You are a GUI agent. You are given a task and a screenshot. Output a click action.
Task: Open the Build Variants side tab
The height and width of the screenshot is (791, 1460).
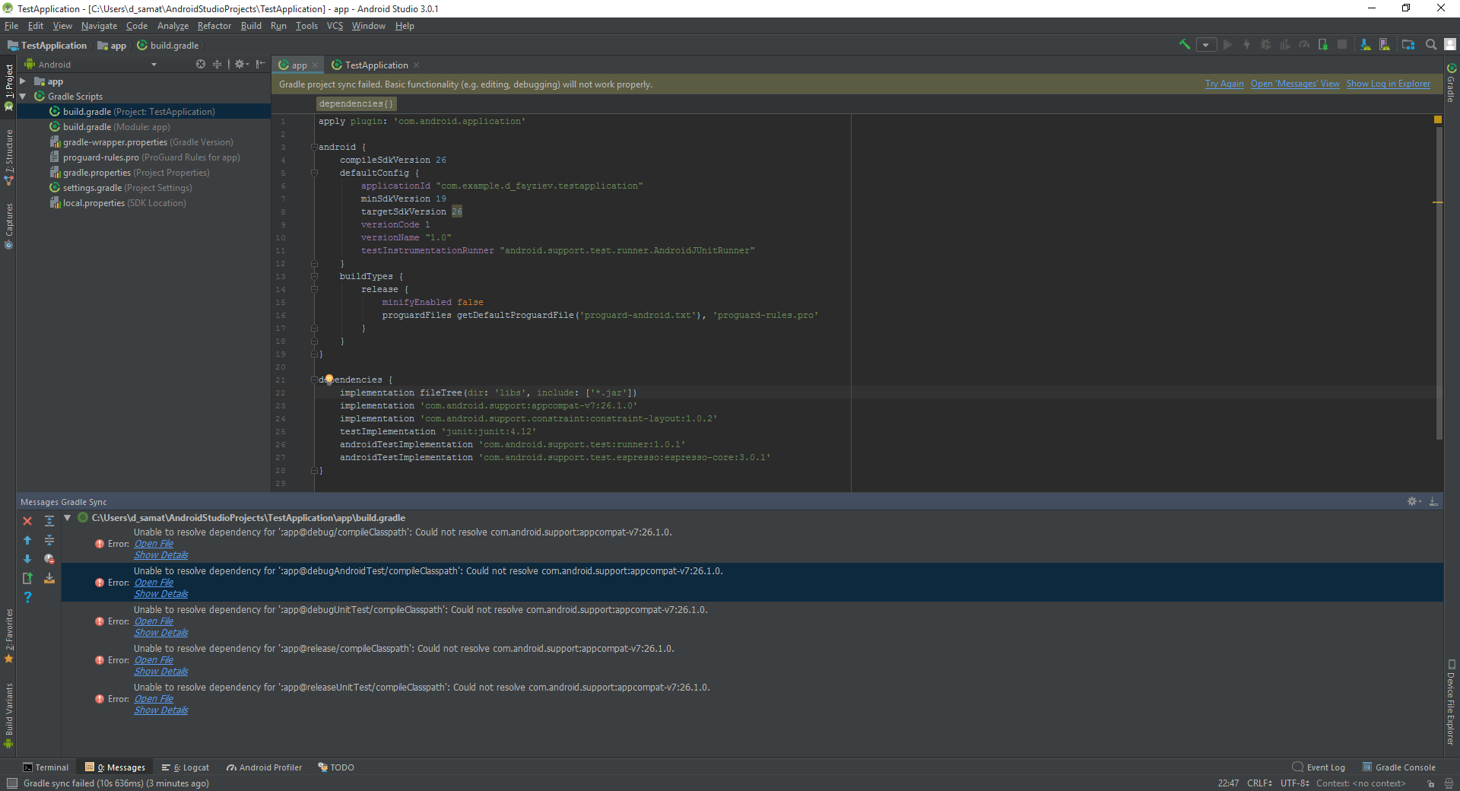point(9,716)
